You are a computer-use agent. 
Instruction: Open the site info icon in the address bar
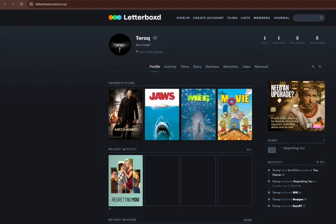[31, 4]
